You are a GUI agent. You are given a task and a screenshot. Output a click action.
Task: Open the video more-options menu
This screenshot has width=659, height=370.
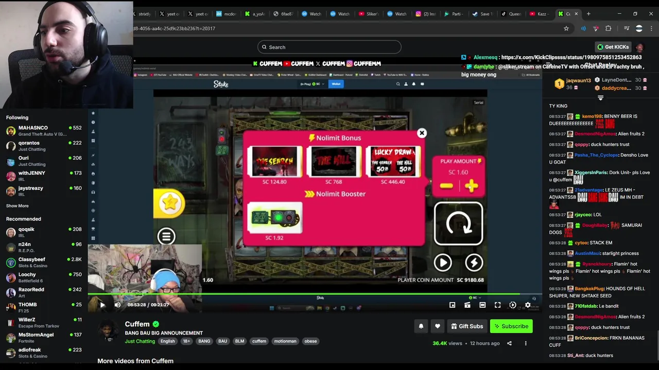tap(526, 343)
